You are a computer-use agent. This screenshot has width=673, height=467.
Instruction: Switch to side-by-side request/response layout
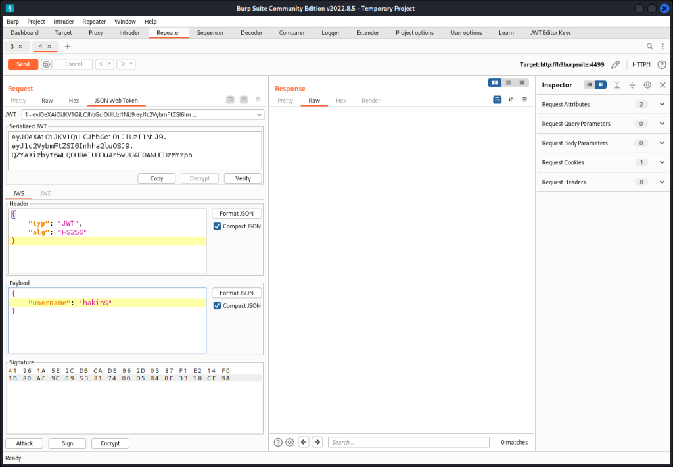[x=495, y=82]
